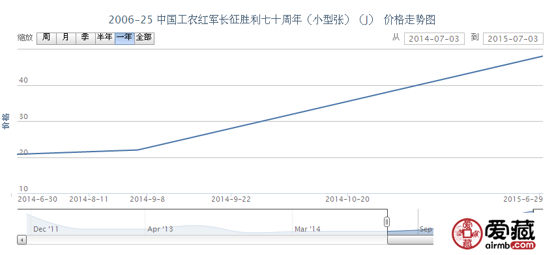Image resolution: width=554 pixels, height=255 pixels.
Task: Select the 季 (quarter) zoom button
Action: pos(85,38)
